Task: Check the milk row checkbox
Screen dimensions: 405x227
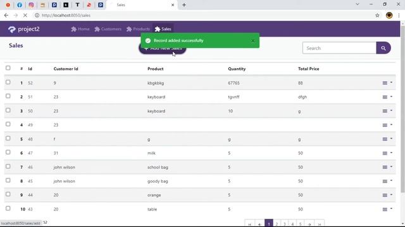Action: pos(8,152)
